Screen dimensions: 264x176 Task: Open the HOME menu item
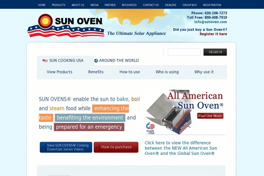[x=42, y=5]
